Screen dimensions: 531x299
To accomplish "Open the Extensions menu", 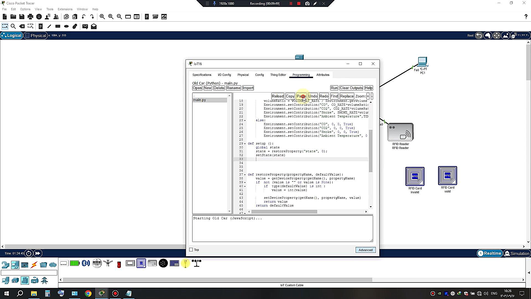I will (x=65, y=9).
